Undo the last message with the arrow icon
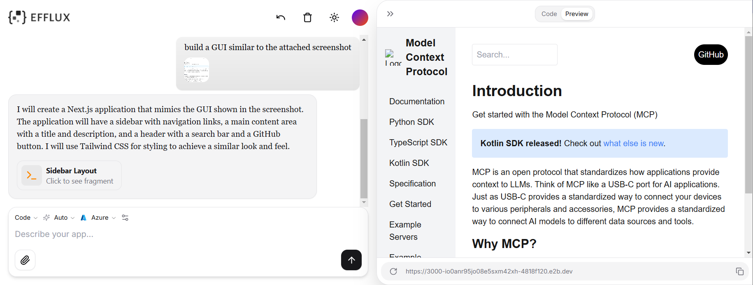The width and height of the screenshot is (753, 285). (x=281, y=18)
